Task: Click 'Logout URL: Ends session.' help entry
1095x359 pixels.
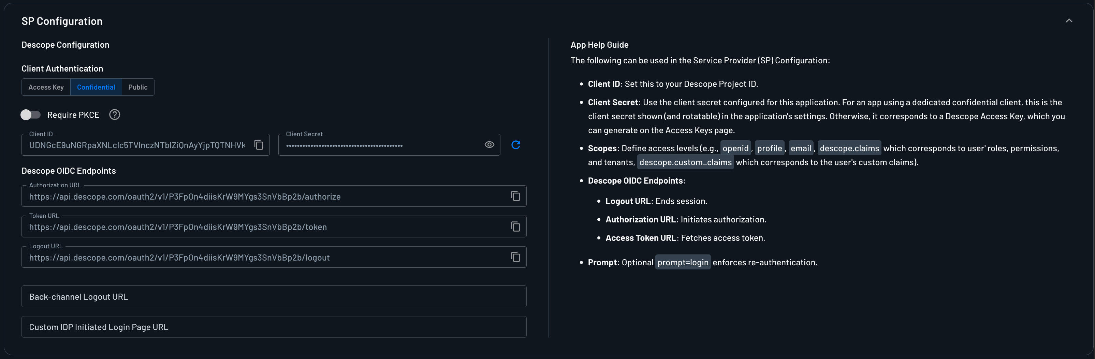Action: click(x=656, y=201)
